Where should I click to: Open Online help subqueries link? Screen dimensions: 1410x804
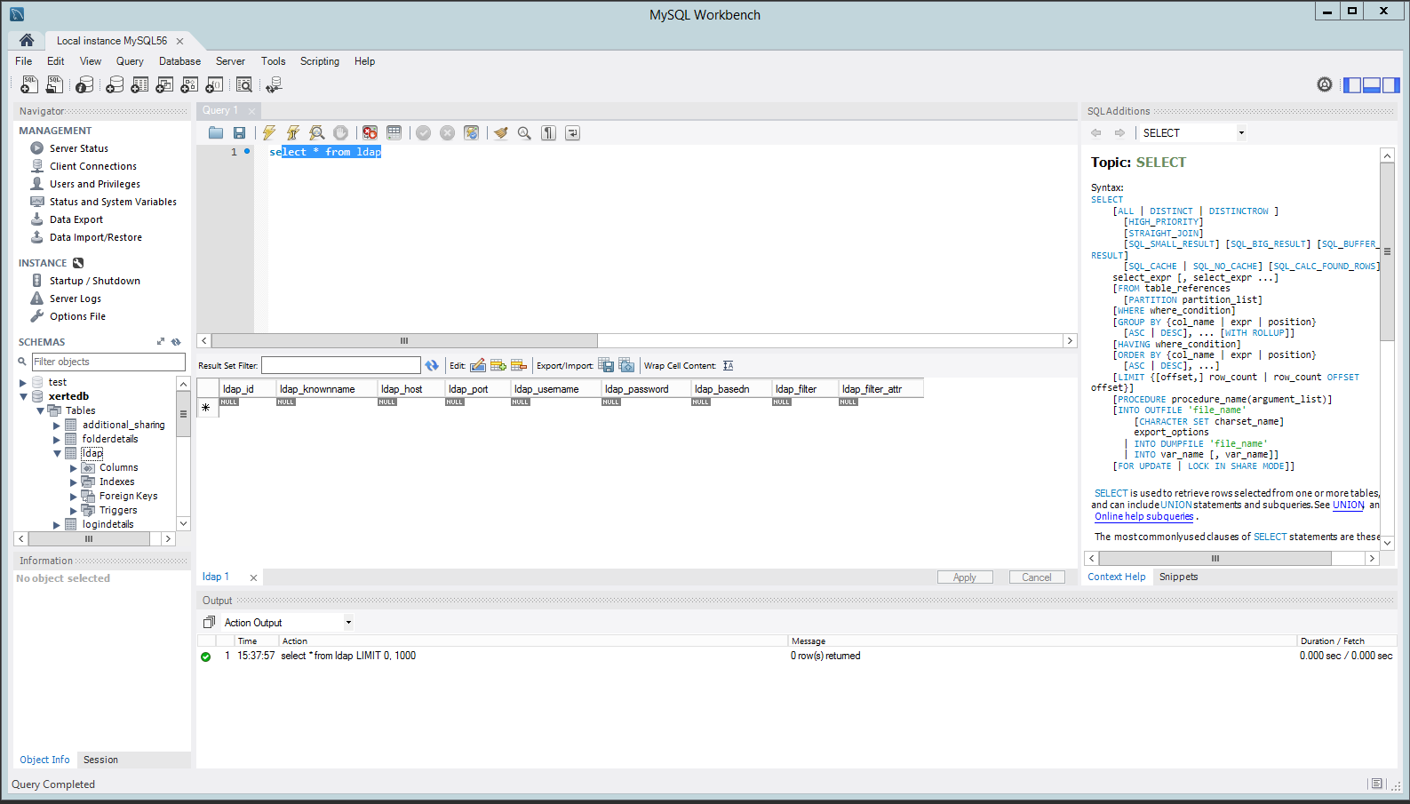(x=1144, y=516)
